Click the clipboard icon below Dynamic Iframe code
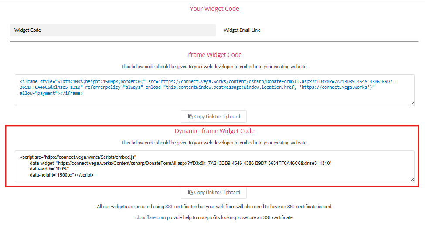Screen dimensions: 425x234 tap(190, 192)
